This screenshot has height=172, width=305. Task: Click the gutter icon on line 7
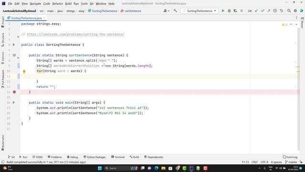pos(14,55)
